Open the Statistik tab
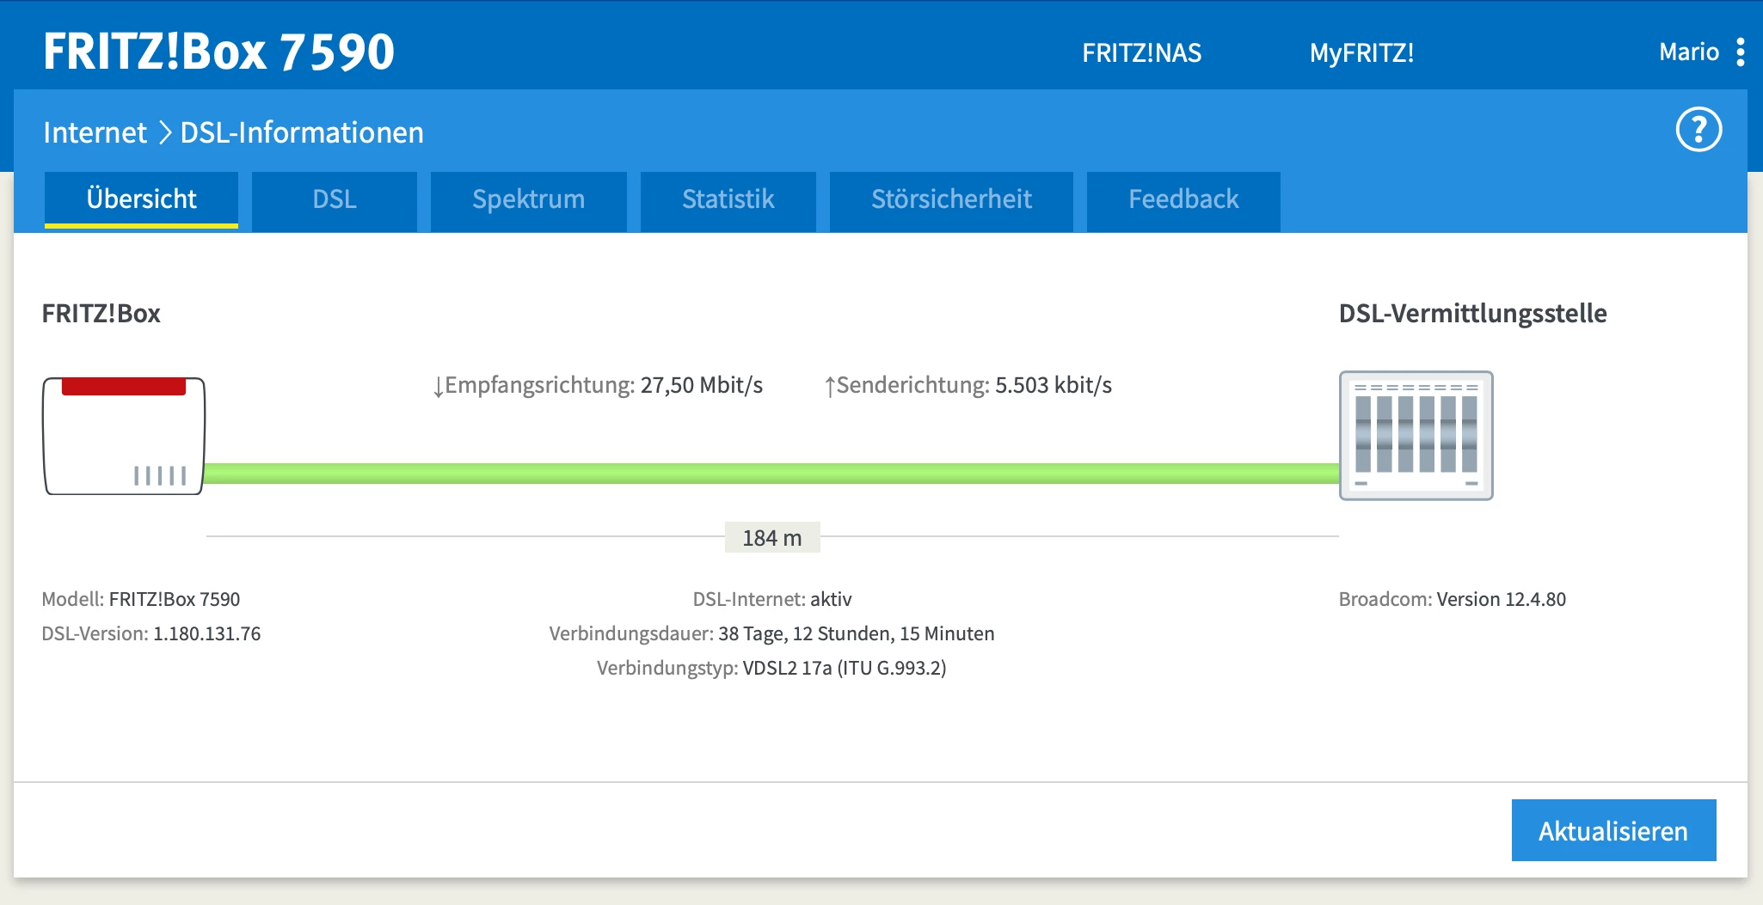Viewport: 1763px width, 905px height. [728, 200]
